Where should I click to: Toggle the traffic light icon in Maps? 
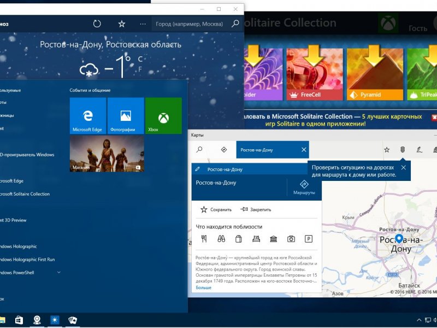pos(403,150)
